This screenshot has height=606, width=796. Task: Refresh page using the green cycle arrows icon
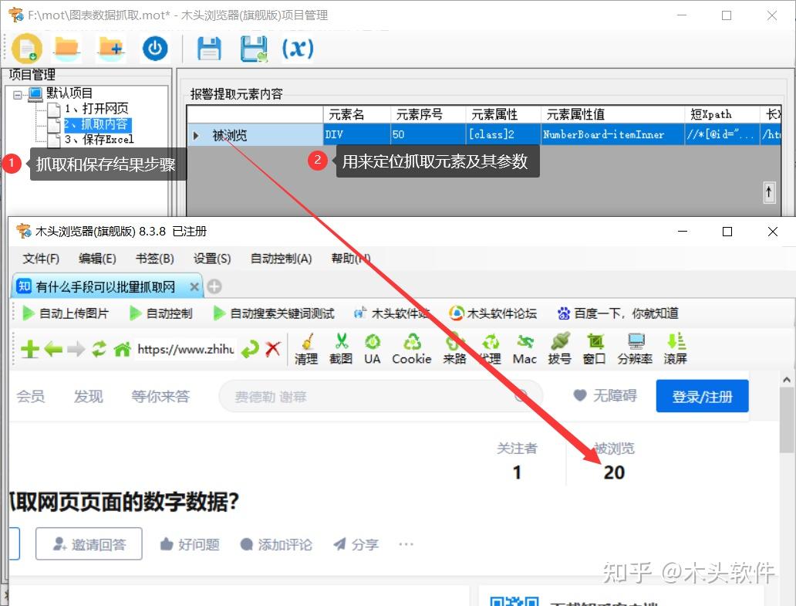(99, 349)
